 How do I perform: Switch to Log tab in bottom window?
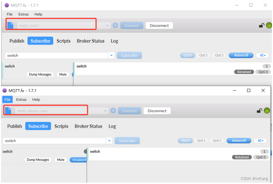click(112, 126)
